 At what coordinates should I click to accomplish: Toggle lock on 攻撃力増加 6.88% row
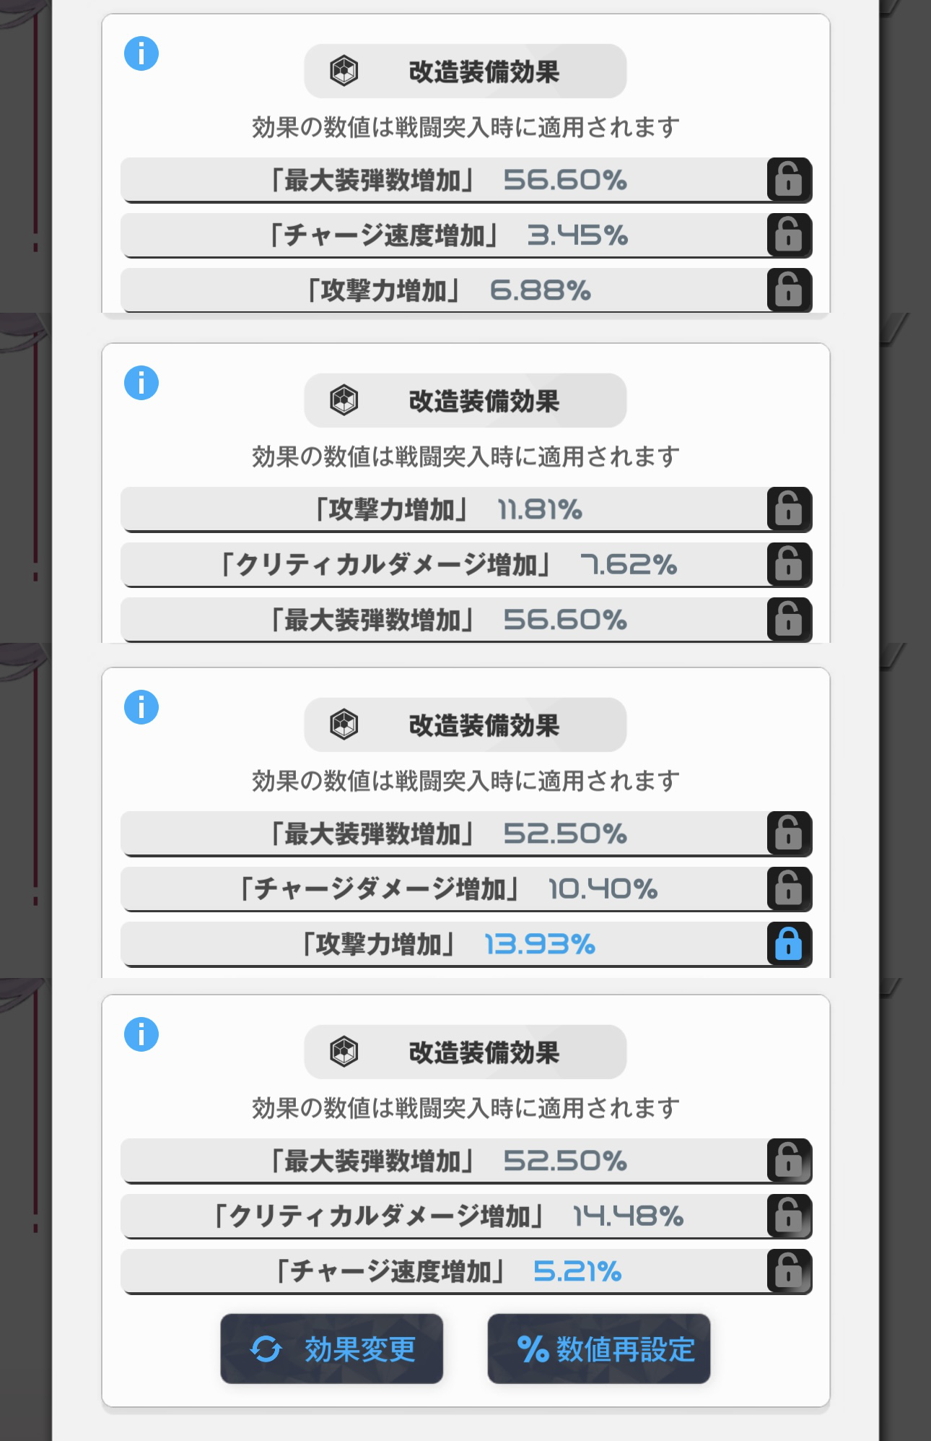click(788, 290)
